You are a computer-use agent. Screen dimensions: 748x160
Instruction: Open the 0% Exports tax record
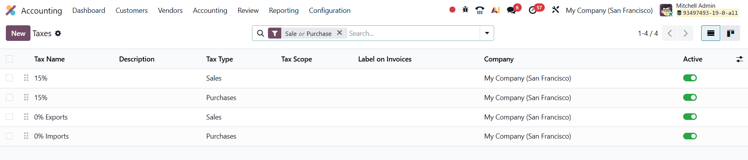(51, 117)
